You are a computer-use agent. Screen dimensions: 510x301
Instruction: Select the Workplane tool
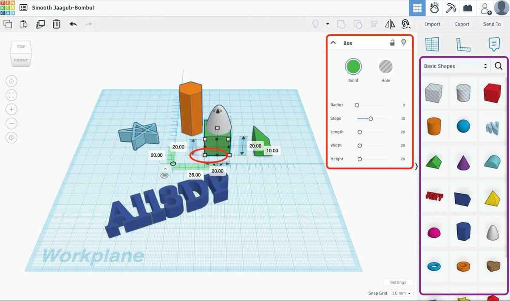[432, 44]
